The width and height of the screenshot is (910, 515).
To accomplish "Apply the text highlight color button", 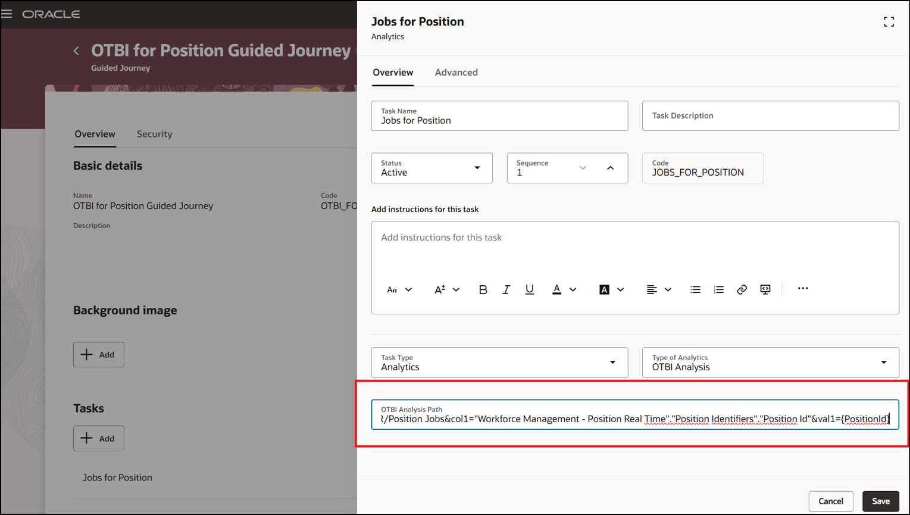I will (604, 290).
